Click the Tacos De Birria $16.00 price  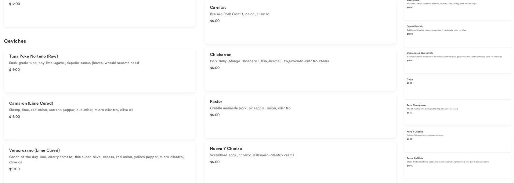(410, 166)
